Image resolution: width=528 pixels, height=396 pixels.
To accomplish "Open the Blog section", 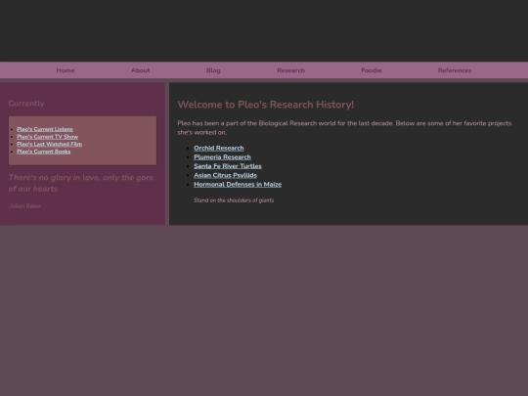I will coord(213,70).
